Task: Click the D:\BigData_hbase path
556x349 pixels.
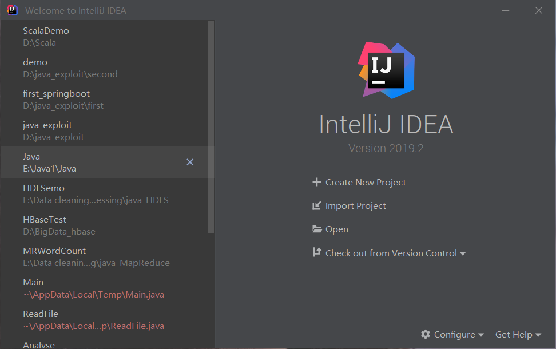Action: [59, 232]
